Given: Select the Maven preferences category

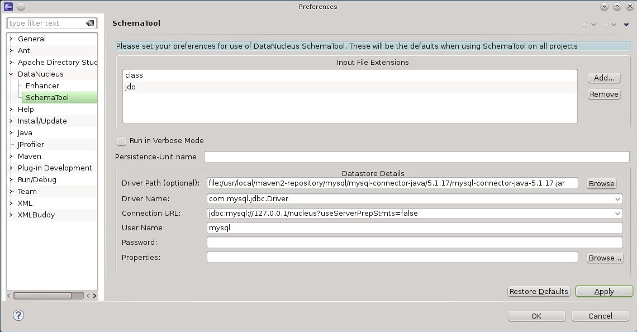Looking at the screenshot, I should pos(29,156).
